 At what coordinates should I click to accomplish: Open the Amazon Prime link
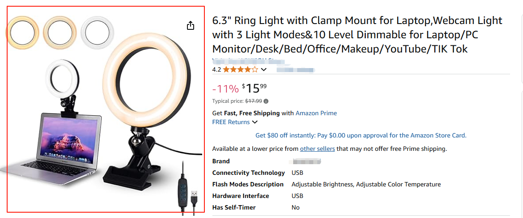tap(316, 113)
